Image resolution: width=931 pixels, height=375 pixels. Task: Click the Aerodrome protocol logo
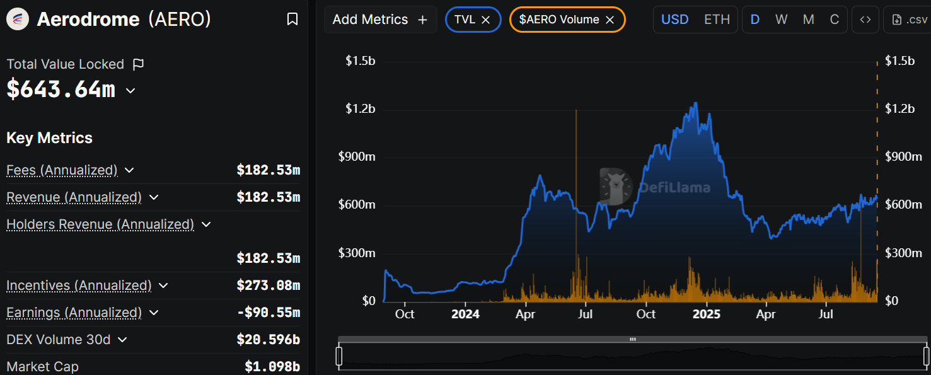pos(18,20)
